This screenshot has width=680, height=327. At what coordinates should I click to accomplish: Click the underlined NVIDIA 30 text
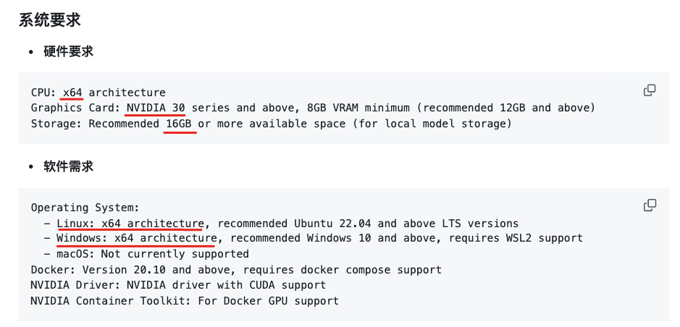tap(156, 108)
